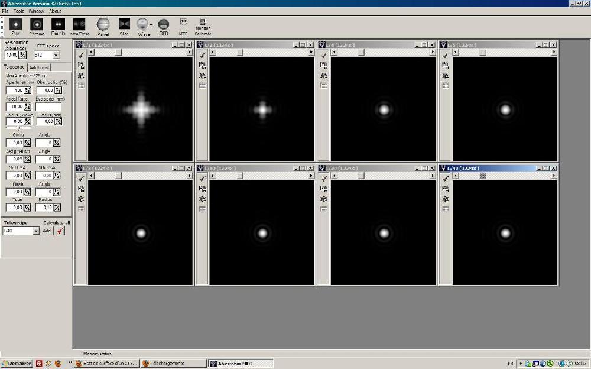Click the checkmark icon in L/8 window
591x369 pixels.
tap(81, 179)
